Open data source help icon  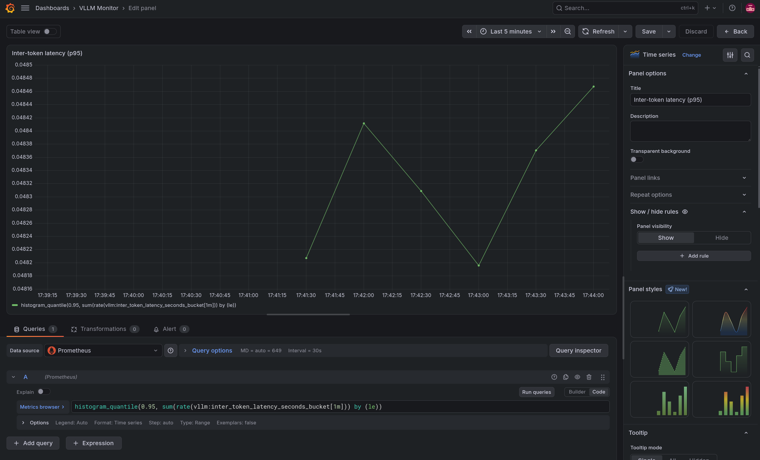(x=170, y=350)
